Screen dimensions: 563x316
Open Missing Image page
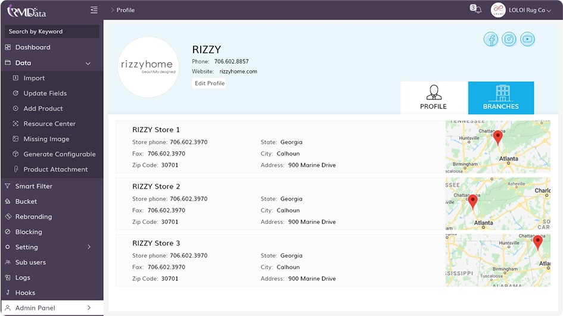(46, 139)
